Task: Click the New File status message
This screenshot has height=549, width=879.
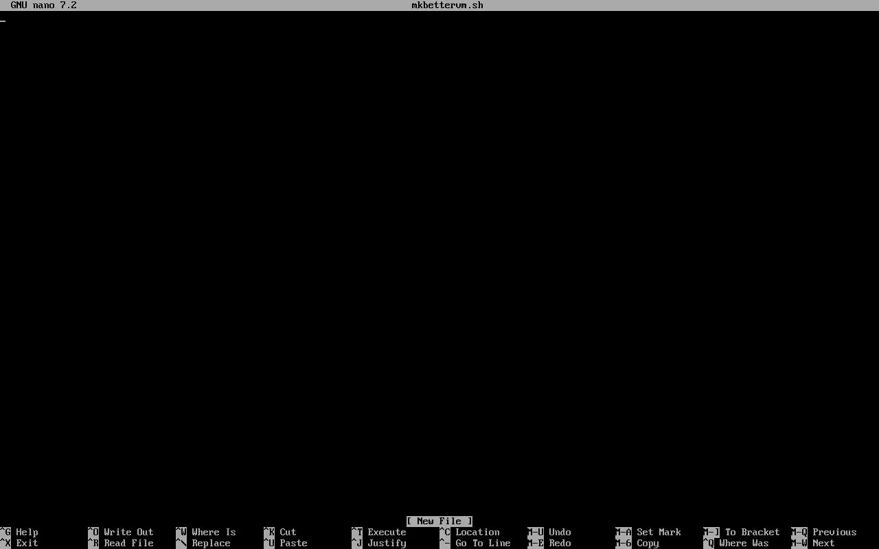Action: pyautogui.click(x=439, y=521)
